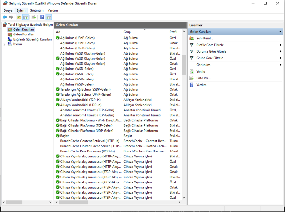The height and width of the screenshot is (212, 285).
Task: Open Profile Göre Filtrele submenu
Action: point(210,45)
